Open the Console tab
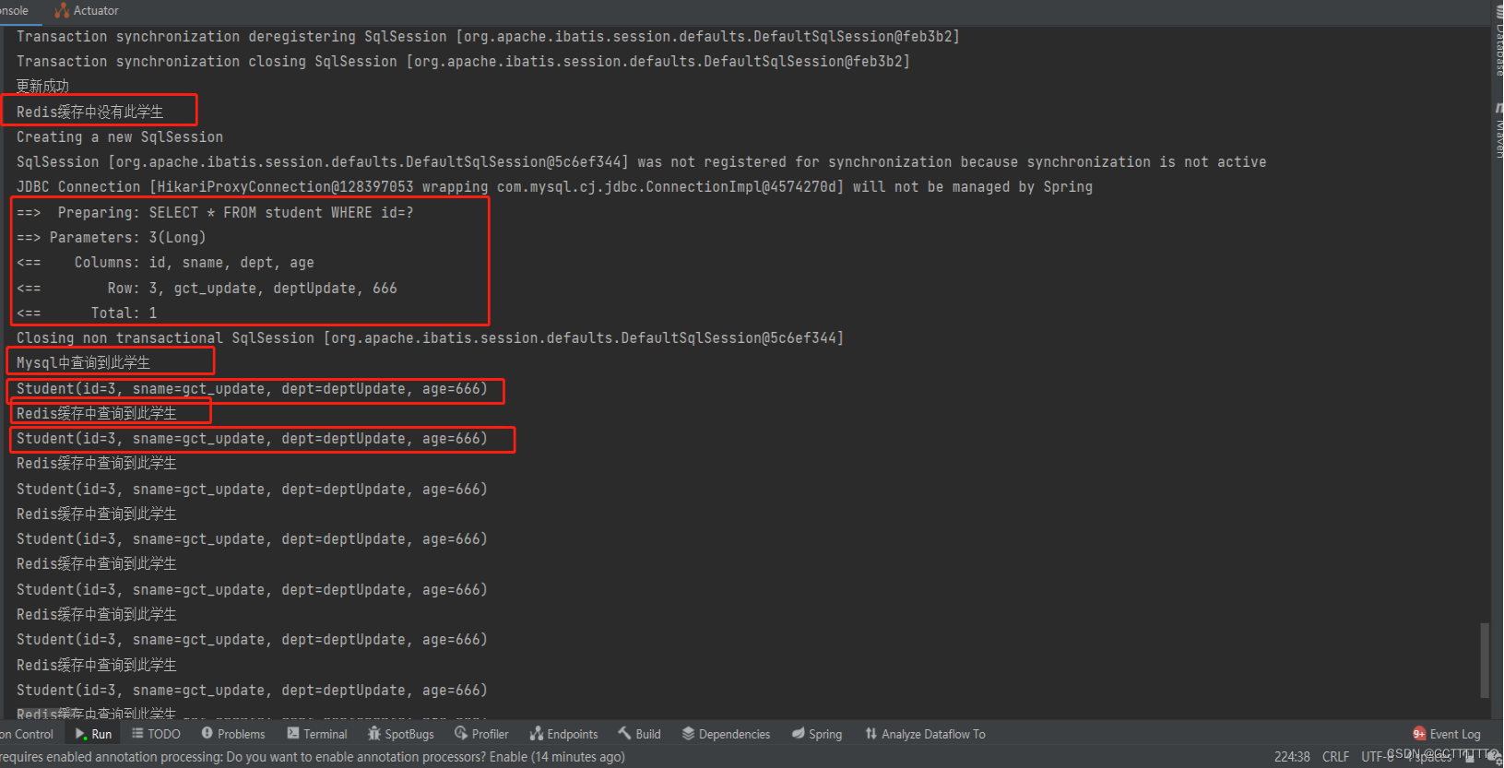The height and width of the screenshot is (768, 1504). click(14, 11)
